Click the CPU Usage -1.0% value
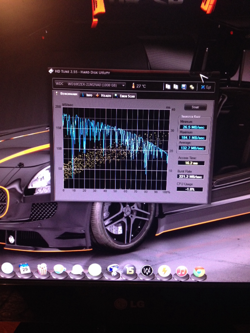The height and width of the screenshot is (333, 250). click(190, 189)
